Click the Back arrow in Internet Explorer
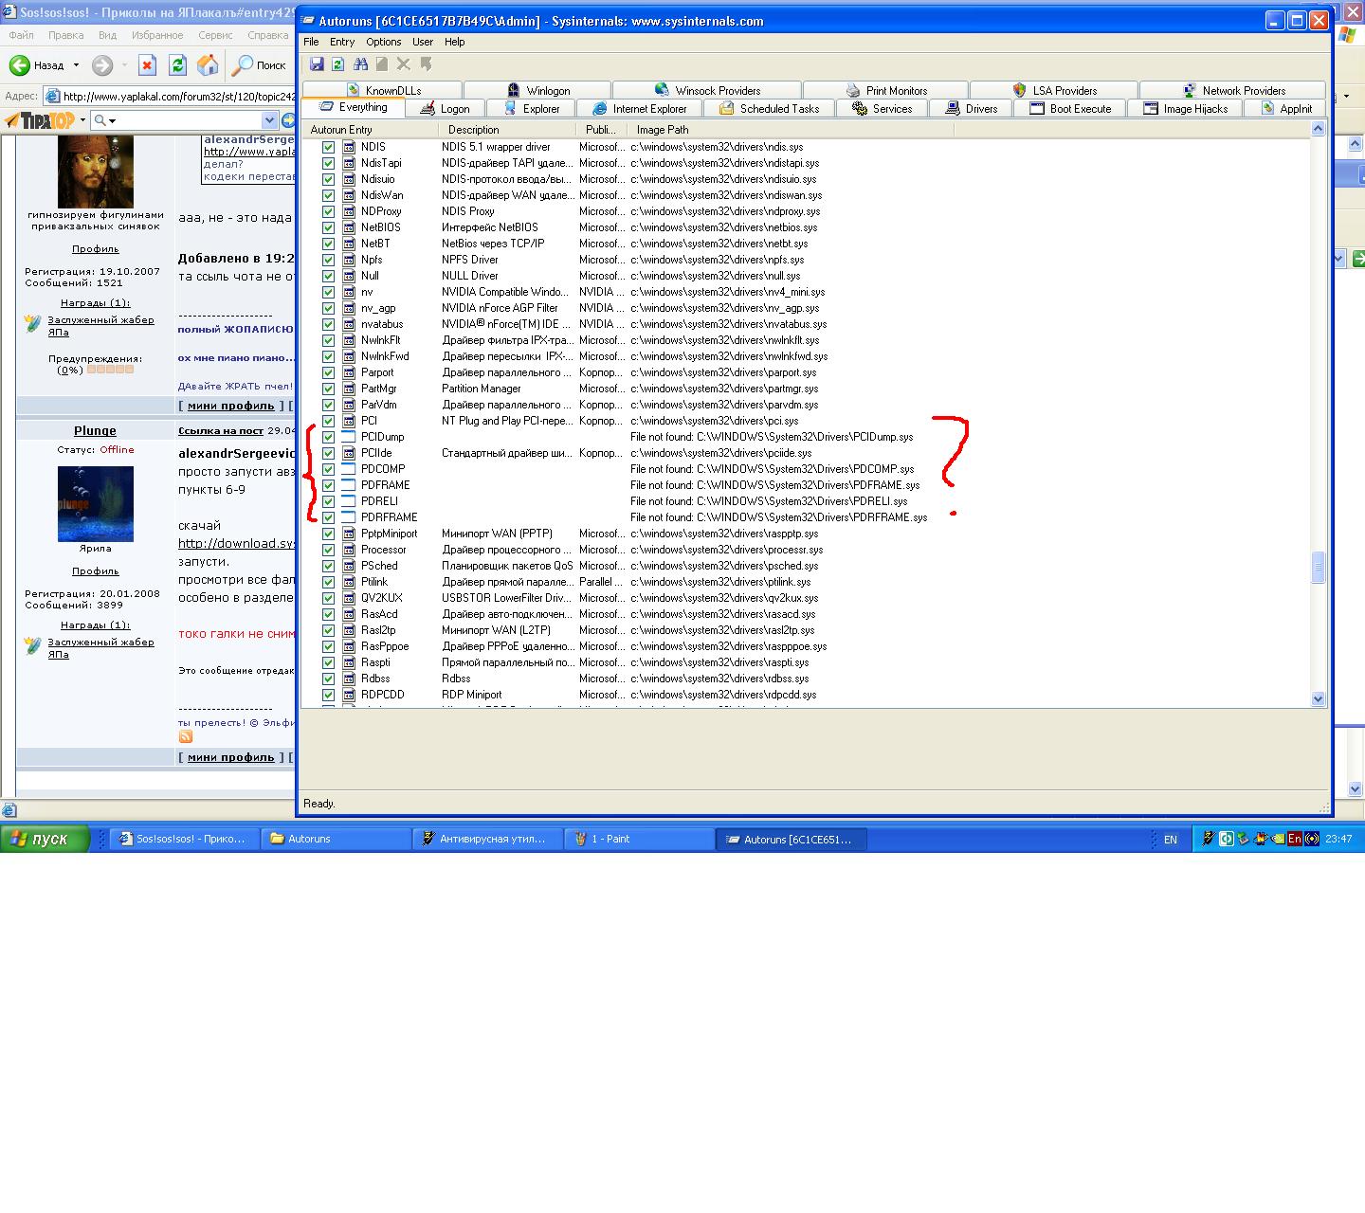 click(20, 65)
